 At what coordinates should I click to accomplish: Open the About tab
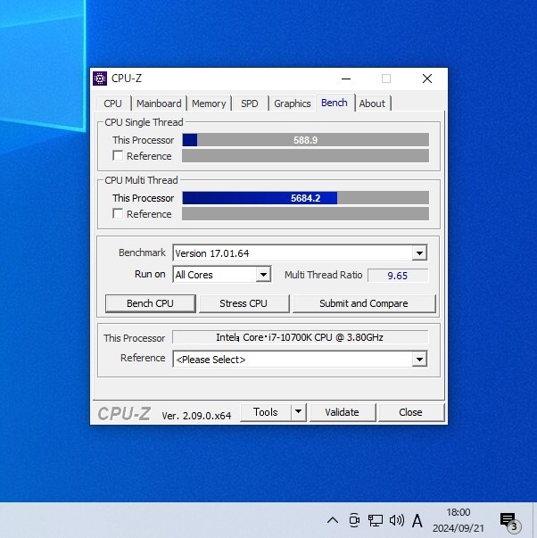(x=372, y=103)
